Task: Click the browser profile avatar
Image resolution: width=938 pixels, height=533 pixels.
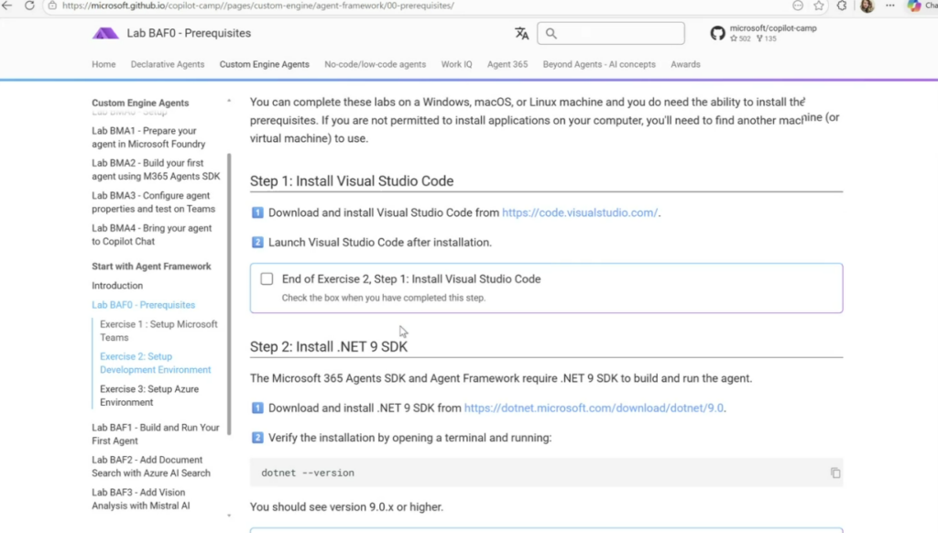Action: (x=867, y=5)
